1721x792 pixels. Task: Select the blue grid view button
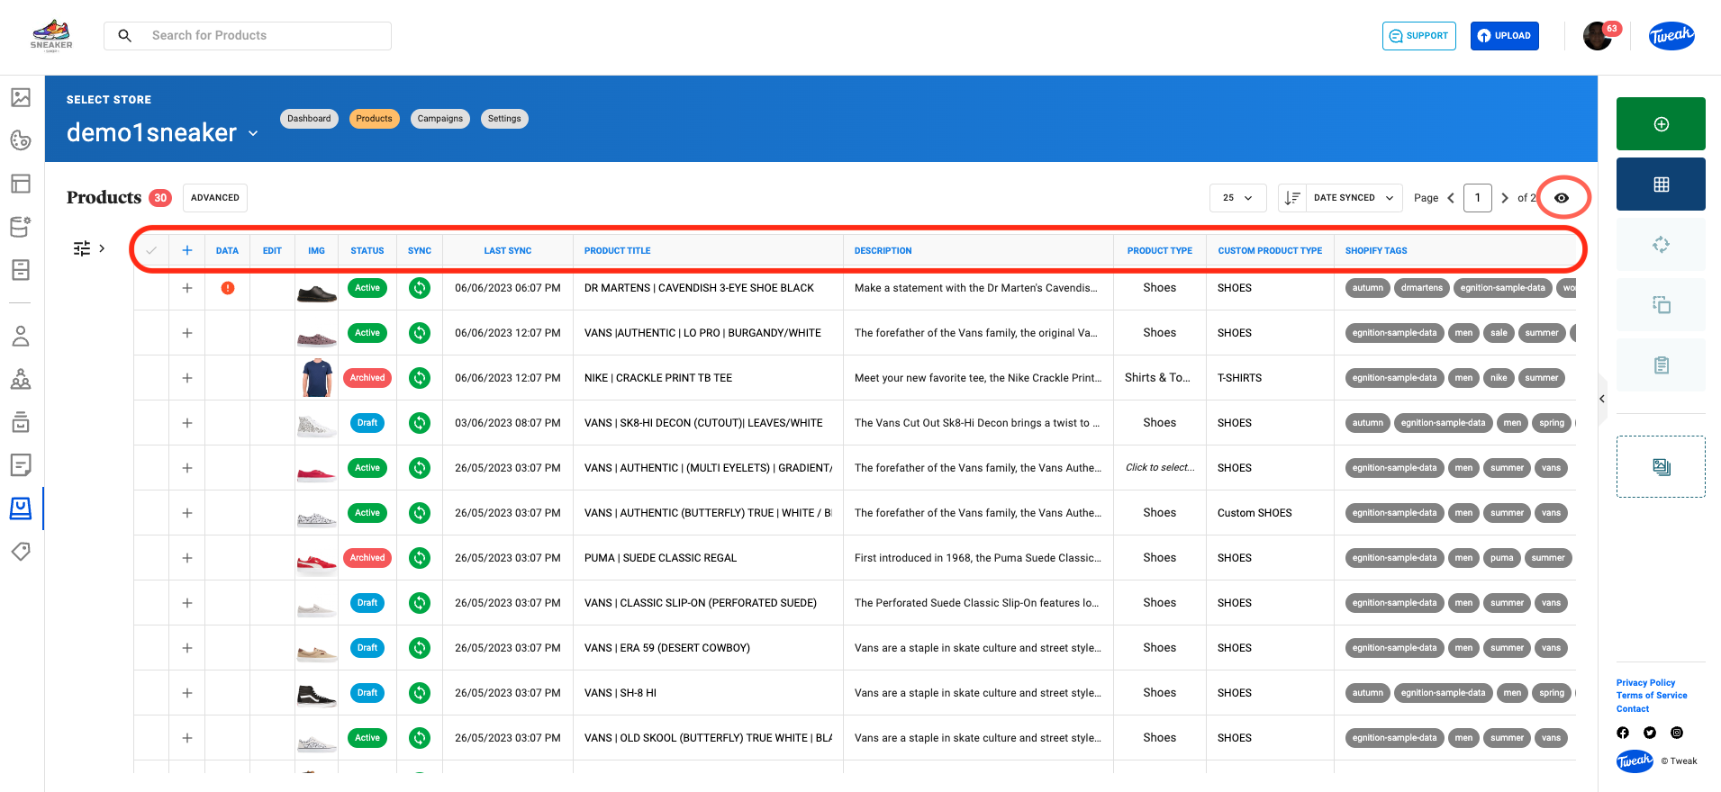click(x=1661, y=184)
